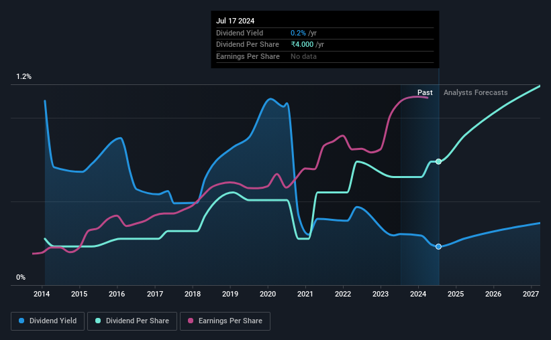Click the No data Earnings Per Share value
This screenshot has width=551, height=340.
[x=303, y=56]
